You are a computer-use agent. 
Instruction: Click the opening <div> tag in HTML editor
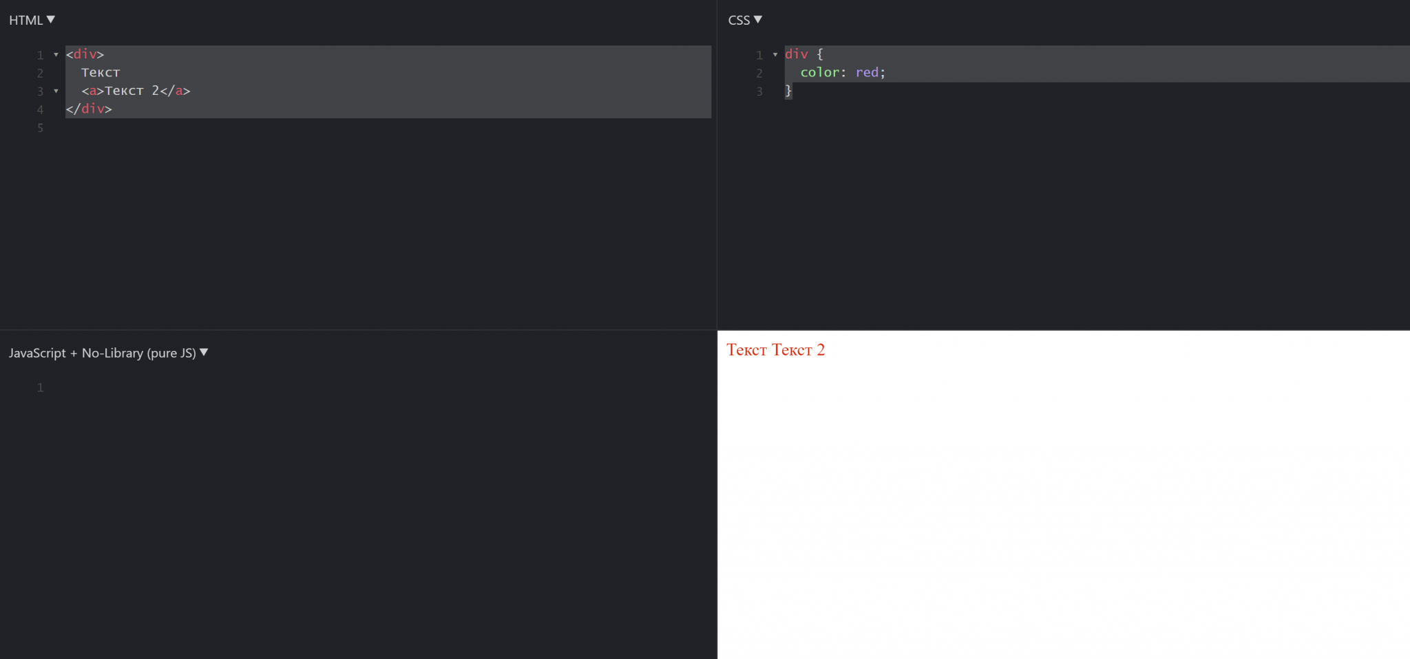click(85, 54)
